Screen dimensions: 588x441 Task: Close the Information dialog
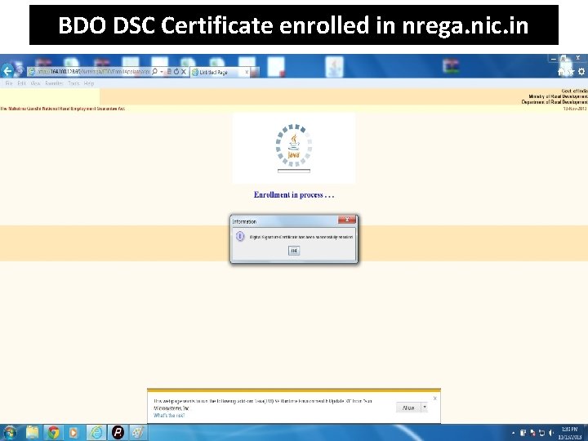[x=347, y=220]
